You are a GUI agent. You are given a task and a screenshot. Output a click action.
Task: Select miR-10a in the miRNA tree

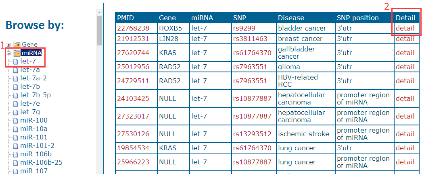point(33,129)
